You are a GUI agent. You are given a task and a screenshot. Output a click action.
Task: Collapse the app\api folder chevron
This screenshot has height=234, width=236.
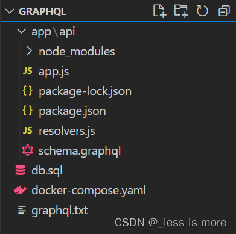[21, 31]
